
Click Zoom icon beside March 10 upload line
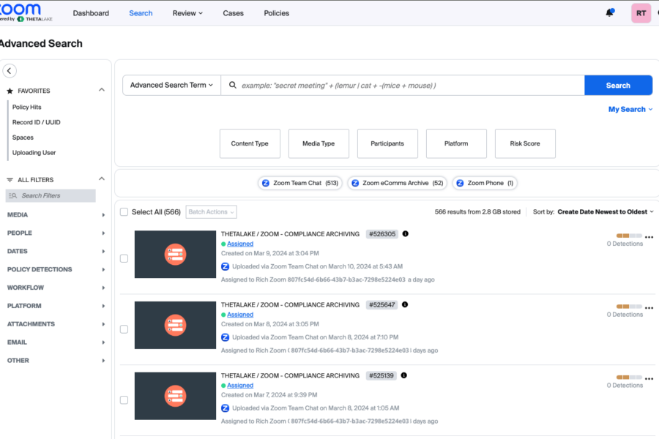coord(226,266)
